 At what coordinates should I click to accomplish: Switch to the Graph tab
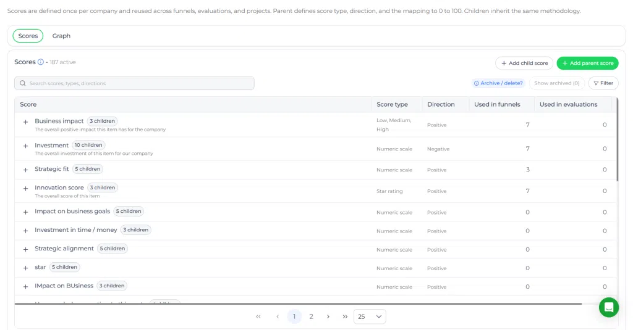61,36
